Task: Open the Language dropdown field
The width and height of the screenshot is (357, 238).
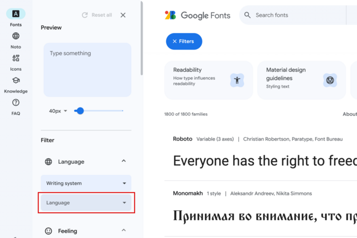Action: point(86,203)
